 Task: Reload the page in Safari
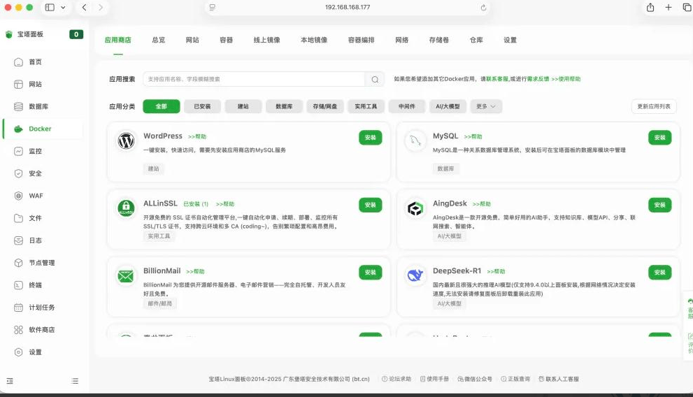[x=483, y=8]
